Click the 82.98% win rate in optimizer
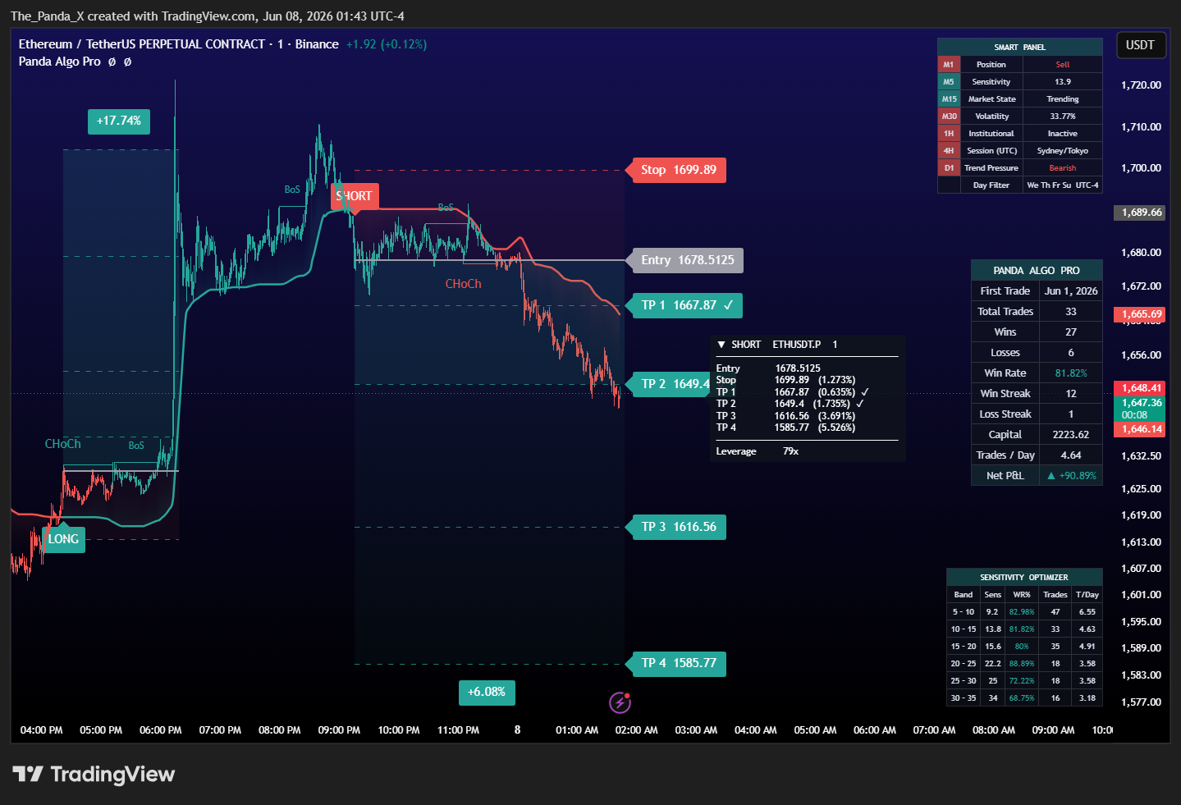The width and height of the screenshot is (1181, 805). [1022, 611]
